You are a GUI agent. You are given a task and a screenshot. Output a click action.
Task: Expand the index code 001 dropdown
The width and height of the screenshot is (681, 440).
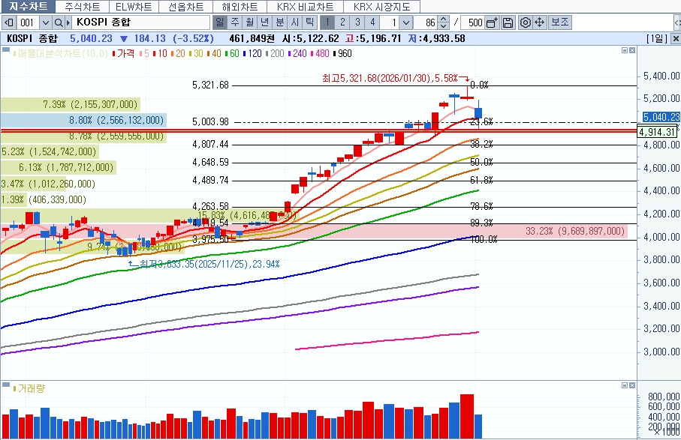point(45,22)
